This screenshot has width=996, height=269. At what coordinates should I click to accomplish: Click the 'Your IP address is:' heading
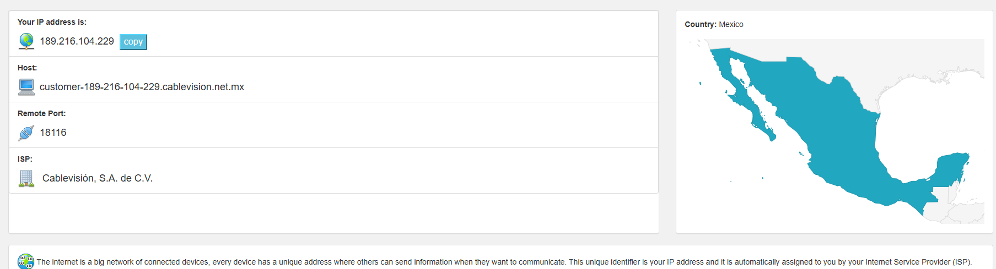pyautogui.click(x=52, y=22)
